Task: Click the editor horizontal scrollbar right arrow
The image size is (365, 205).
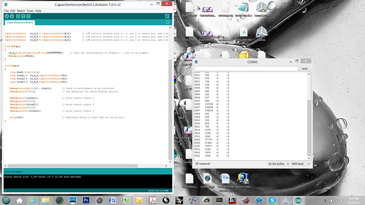Action: pyautogui.click(x=166, y=165)
